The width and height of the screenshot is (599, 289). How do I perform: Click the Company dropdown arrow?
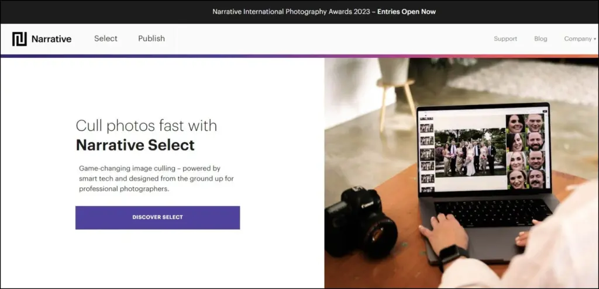[595, 39]
